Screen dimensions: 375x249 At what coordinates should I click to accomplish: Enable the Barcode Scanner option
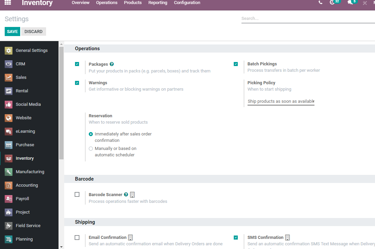point(77,194)
